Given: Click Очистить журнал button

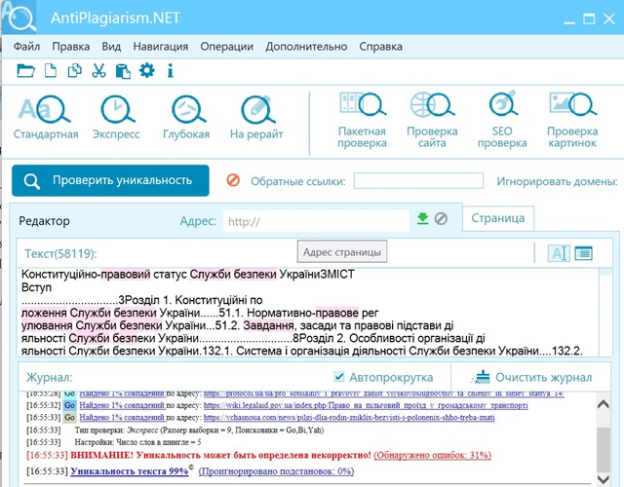Looking at the screenshot, I should [531, 377].
